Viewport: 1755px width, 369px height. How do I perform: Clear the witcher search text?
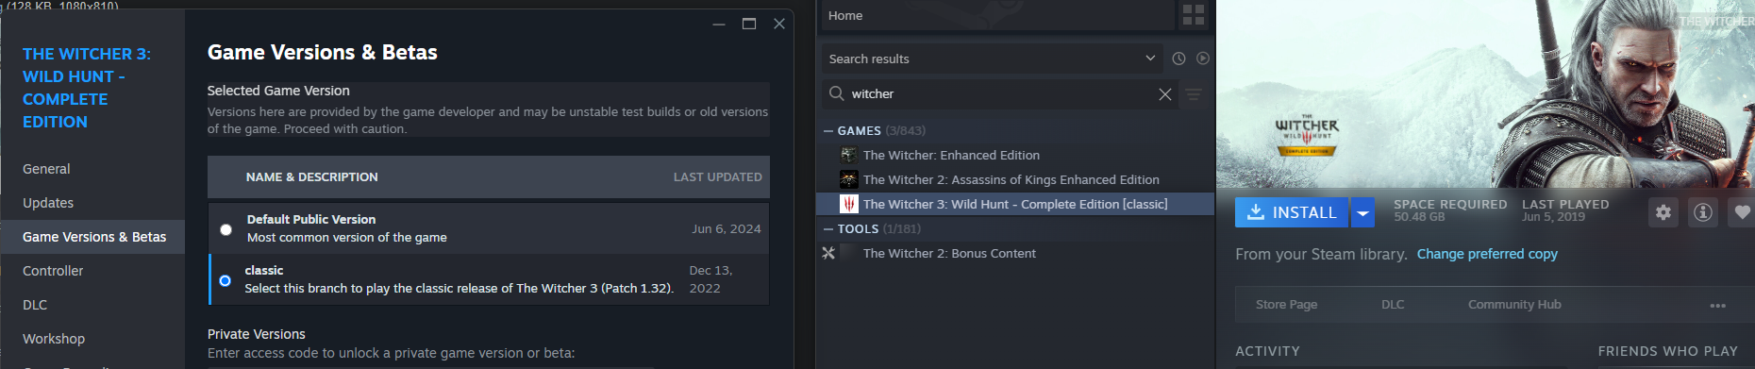click(1165, 94)
